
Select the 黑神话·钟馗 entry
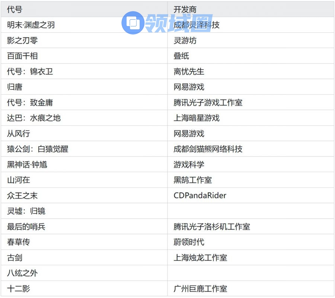(x=27, y=165)
